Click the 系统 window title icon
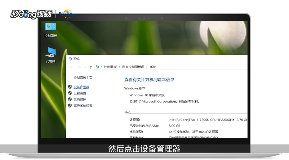This screenshot has height=160, width=289. 70,59
